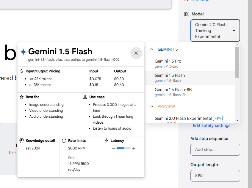The width and height of the screenshot is (252, 188).
Task: Click the NEW badge
Action: pos(217,118)
